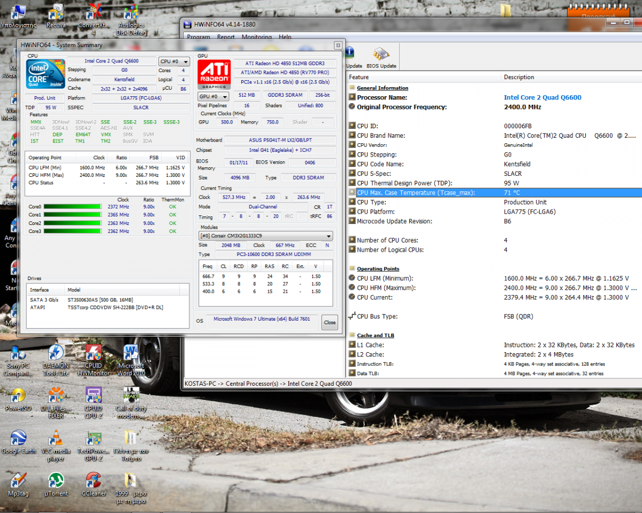642x513 pixels.
Task: Launch Sony PC Companion shortcut
Action: point(18,361)
